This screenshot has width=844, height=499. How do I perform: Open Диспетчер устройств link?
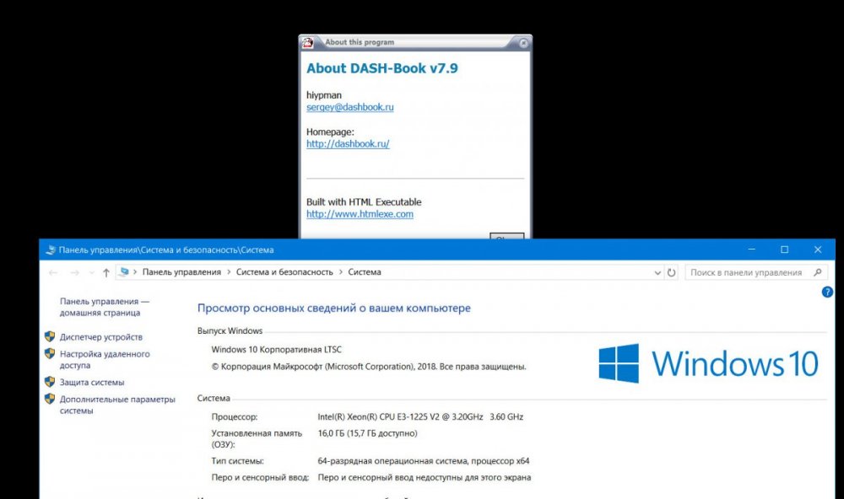(x=101, y=337)
